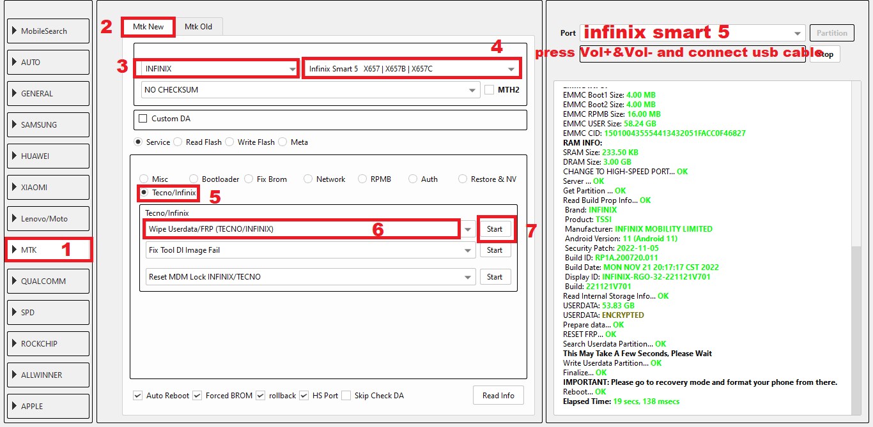The image size is (873, 427).
Task: Toggle the Forced BROM checkbox
Action: pos(197,396)
